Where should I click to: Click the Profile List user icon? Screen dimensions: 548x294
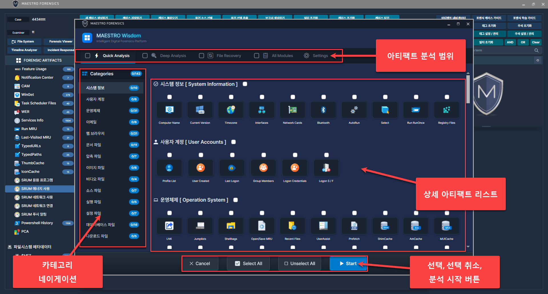[x=169, y=168]
